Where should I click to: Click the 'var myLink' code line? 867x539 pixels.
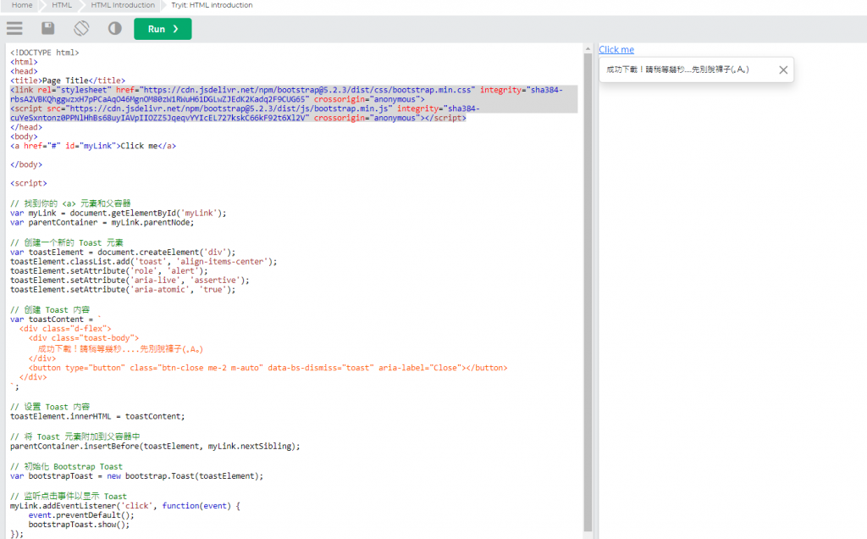coord(119,213)
